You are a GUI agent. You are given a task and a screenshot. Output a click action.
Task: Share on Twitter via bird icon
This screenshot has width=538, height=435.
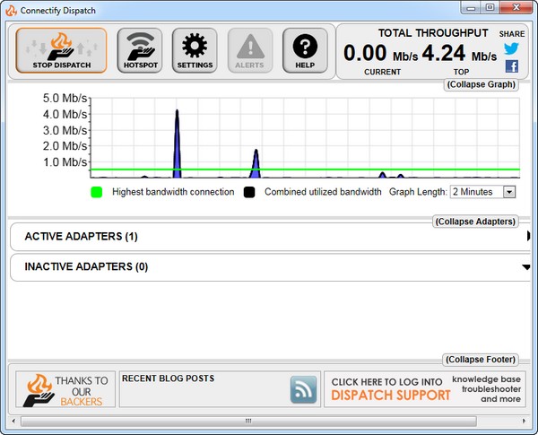pos(511,48)
